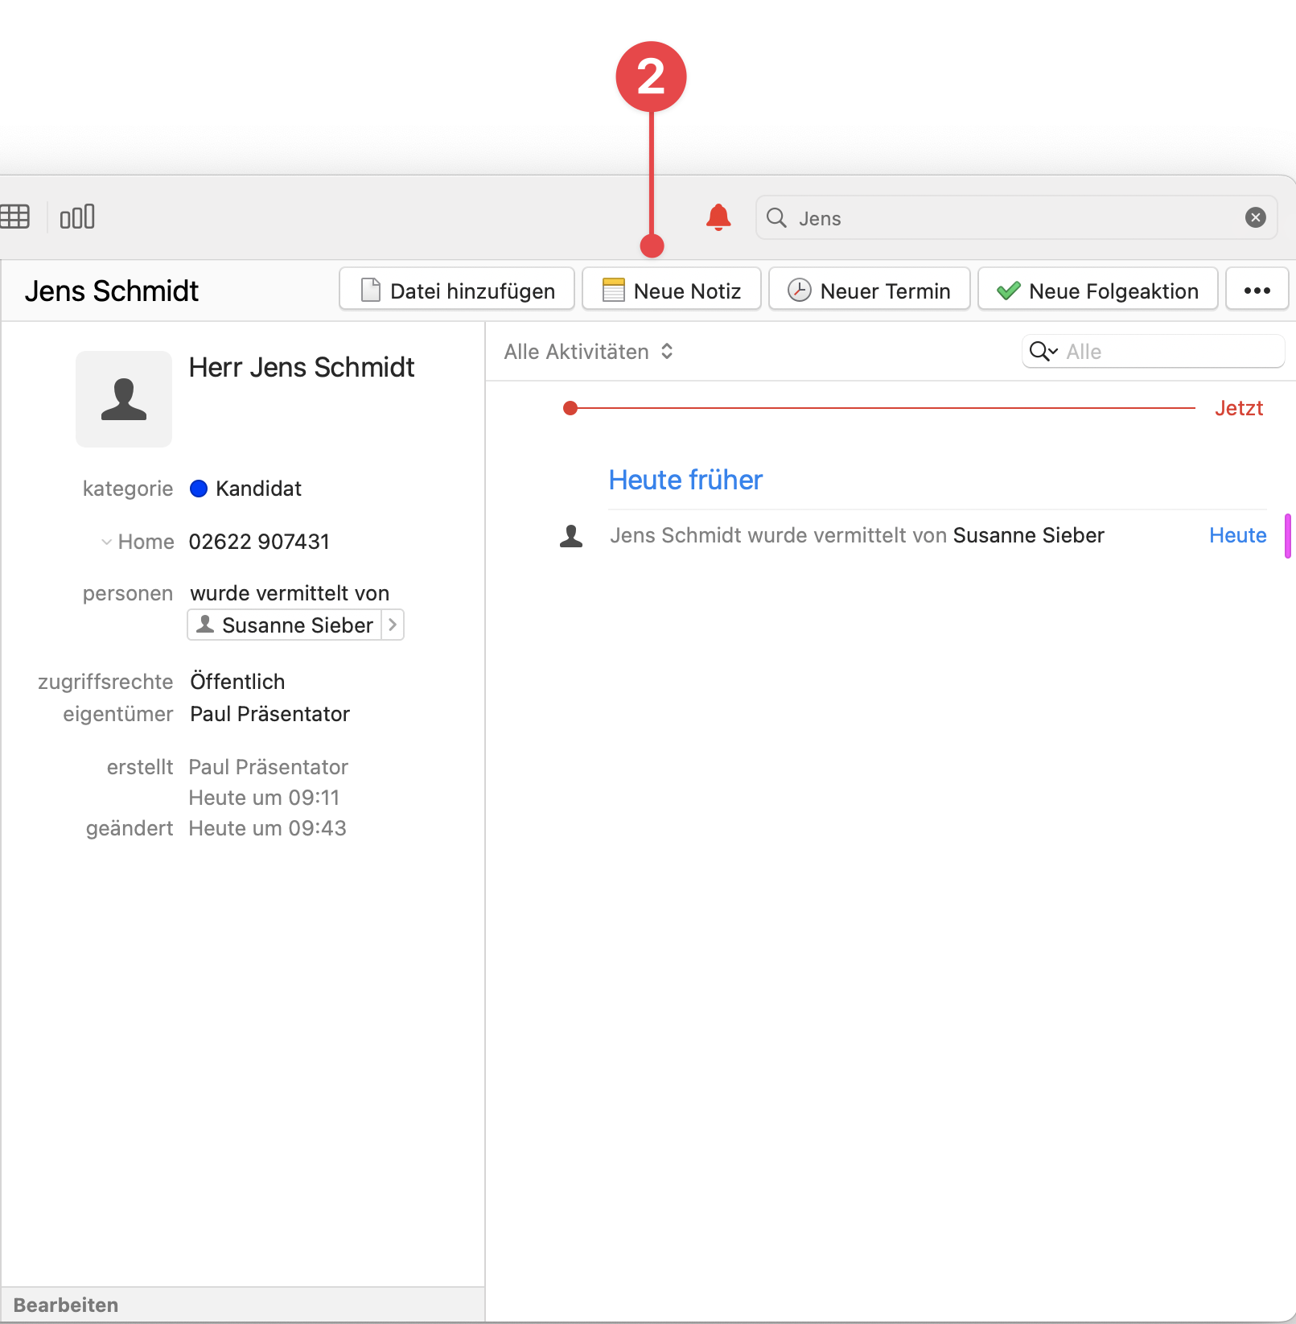Click inside the search field containing Jens

pos(965,217)
